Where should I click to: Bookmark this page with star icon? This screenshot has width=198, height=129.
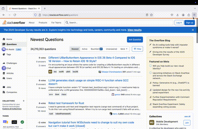[x=151, y=15]
